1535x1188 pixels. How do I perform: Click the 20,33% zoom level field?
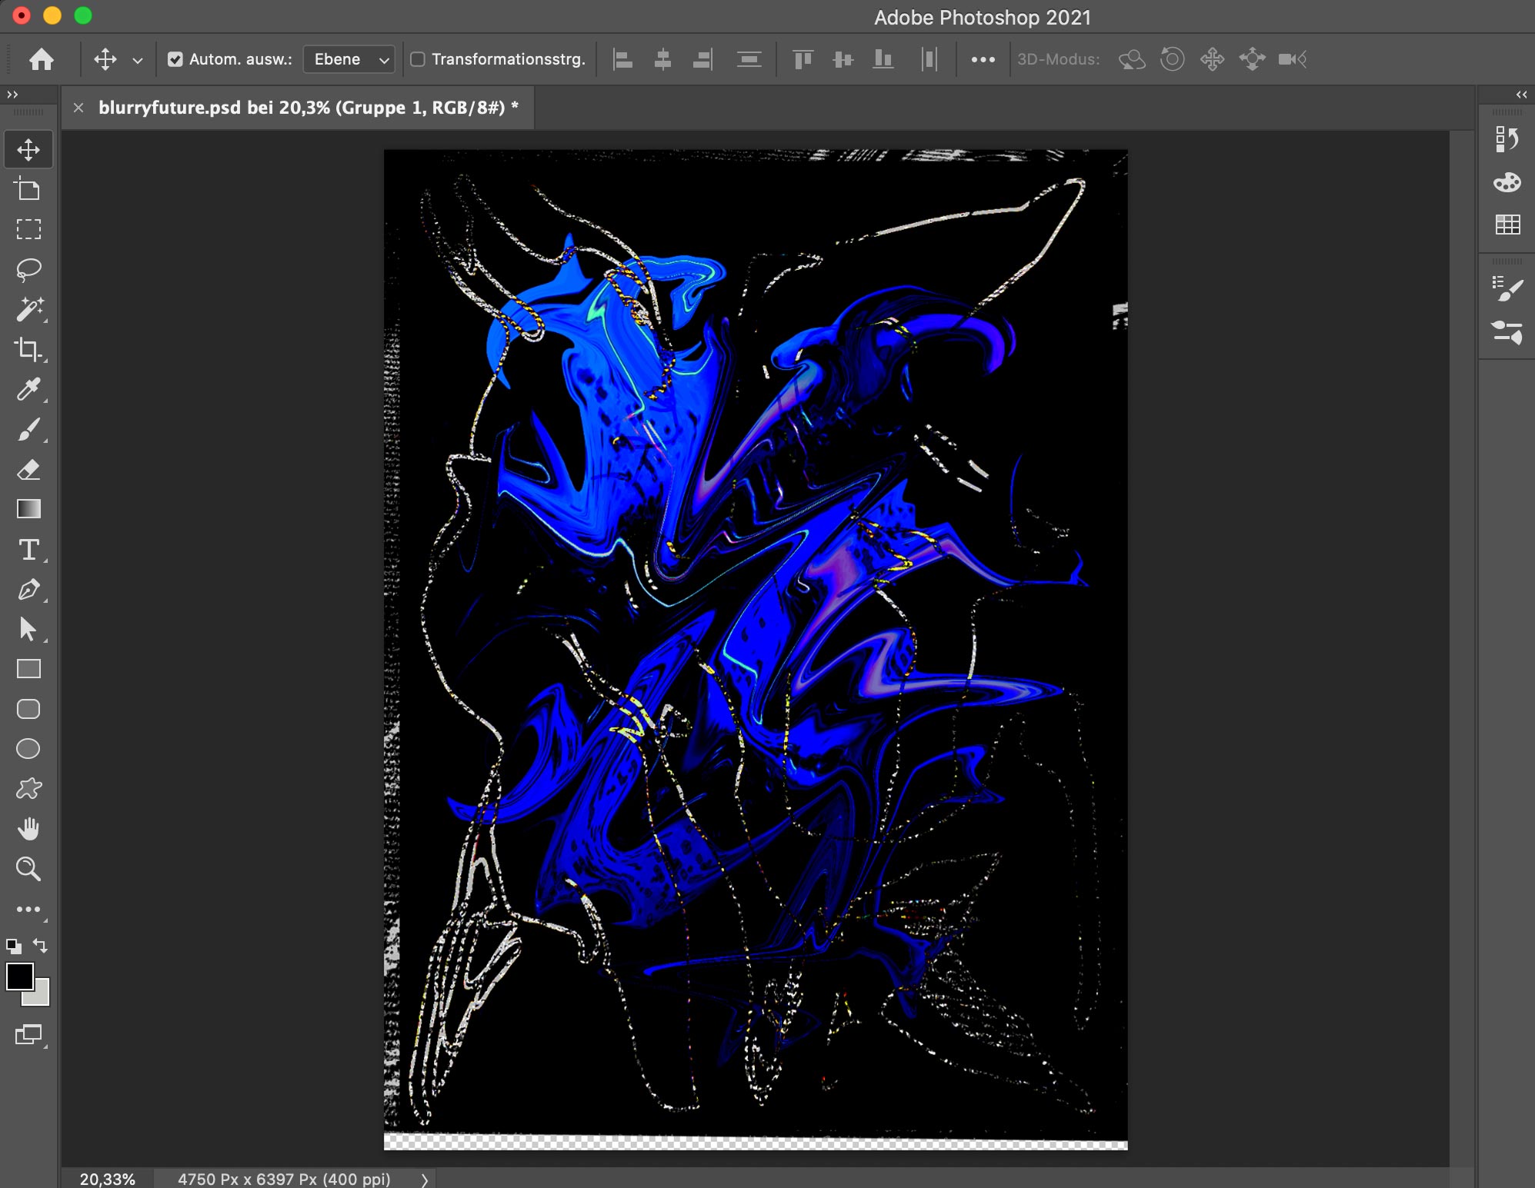(x=108, y=1180)
